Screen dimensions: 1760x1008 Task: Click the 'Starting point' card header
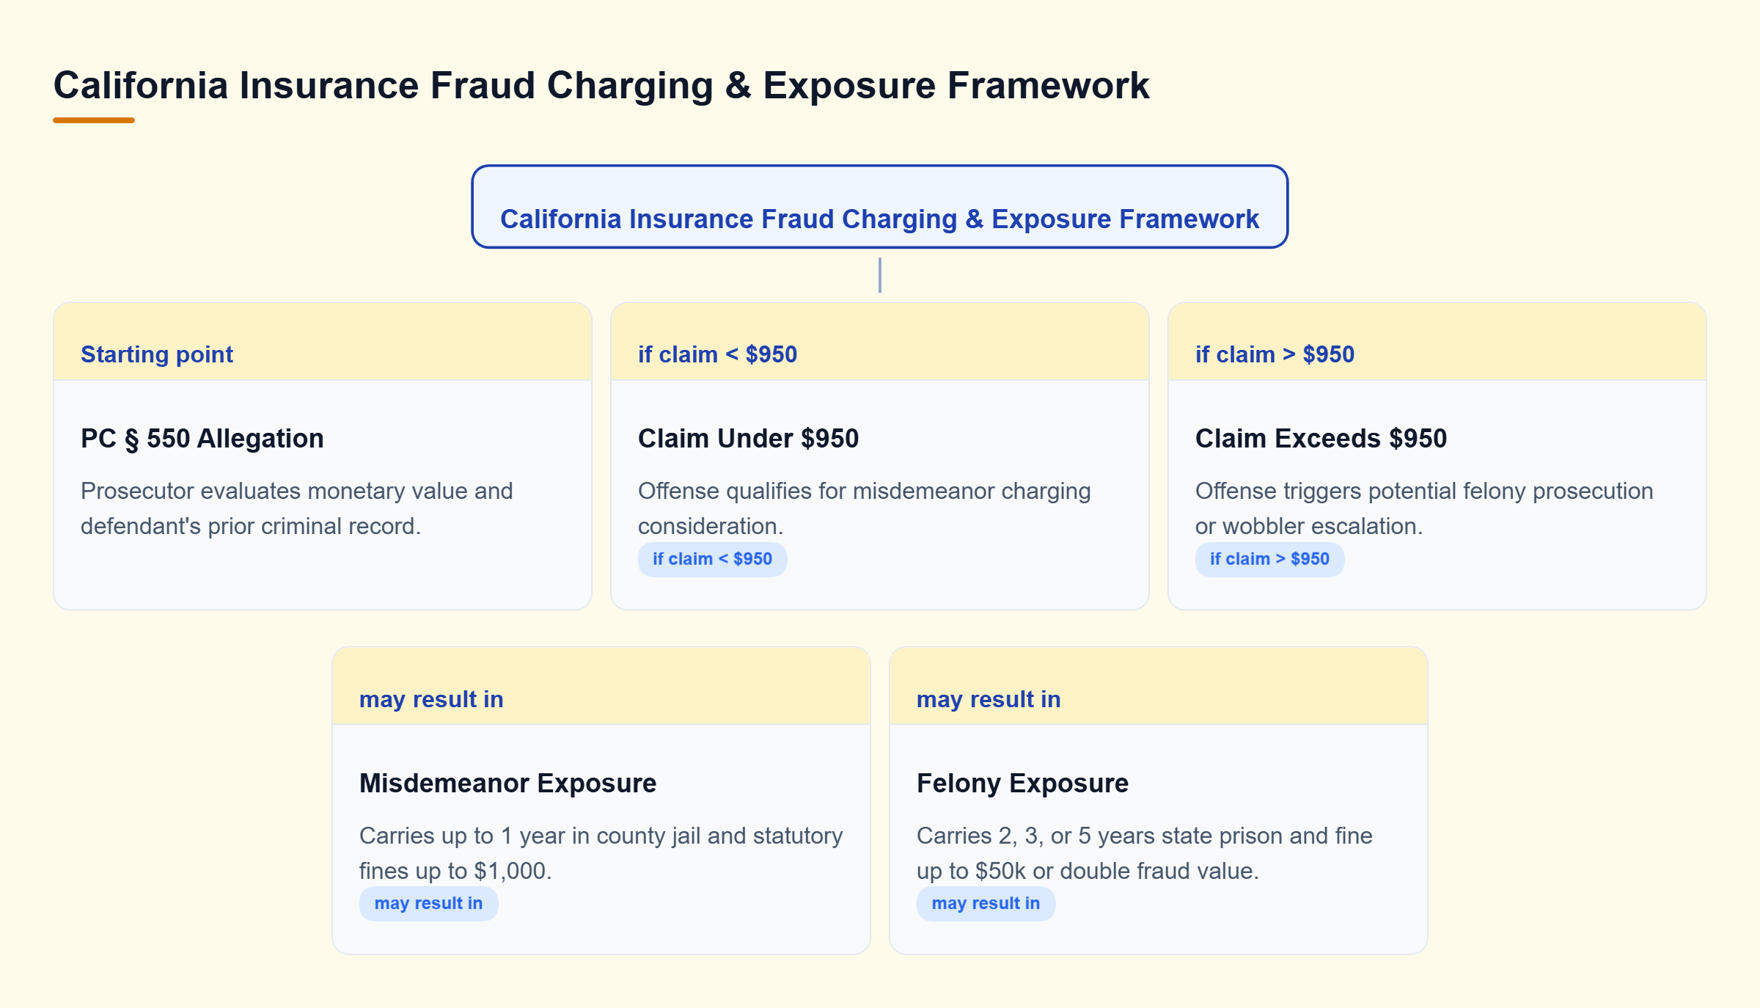click(323, 342)
